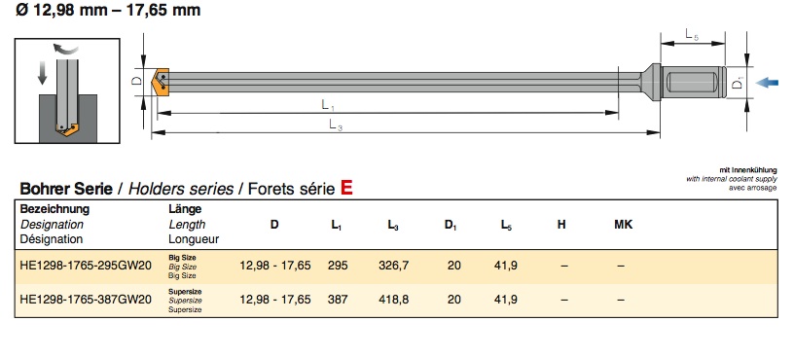
Task: Click the Big Size length label
Action: coord(182,258)
